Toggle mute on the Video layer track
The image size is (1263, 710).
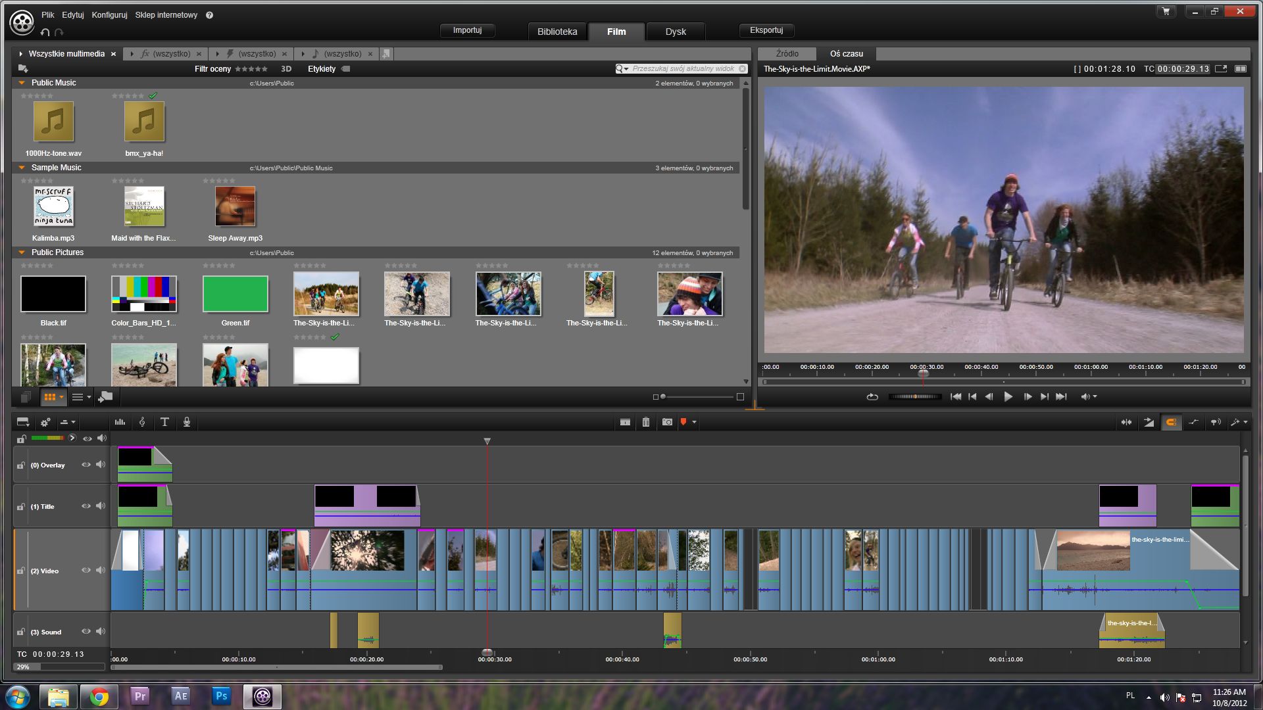(101, 569)
